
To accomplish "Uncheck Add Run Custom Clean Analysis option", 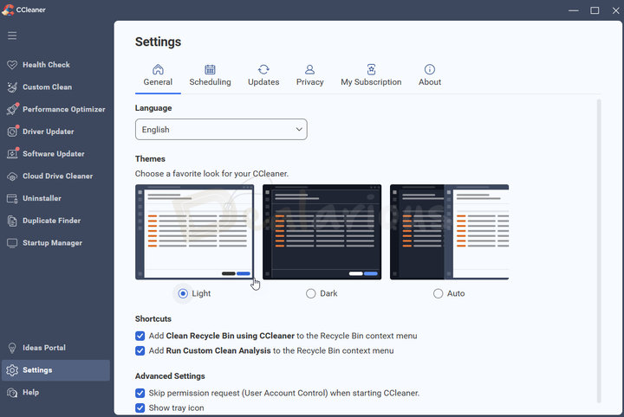I will coord(140,350).
